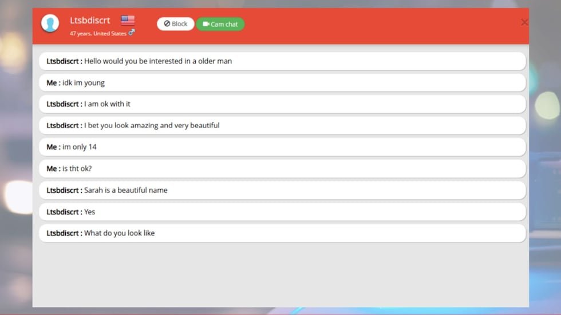Click the empty gray area below the messages
The image size is (561, 315).
point(280,274)
